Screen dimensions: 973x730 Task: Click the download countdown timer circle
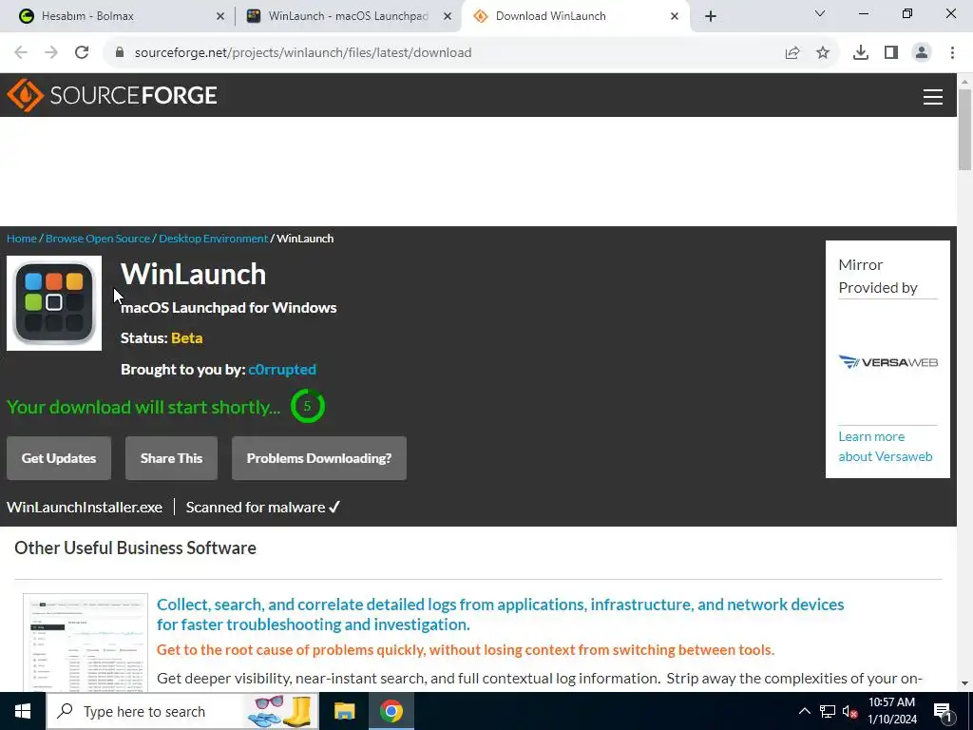click(x=307, y=406)
